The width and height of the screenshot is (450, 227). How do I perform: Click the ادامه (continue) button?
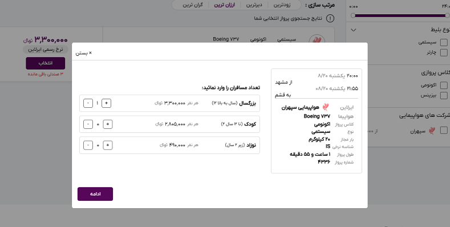[x=95, y=194]
